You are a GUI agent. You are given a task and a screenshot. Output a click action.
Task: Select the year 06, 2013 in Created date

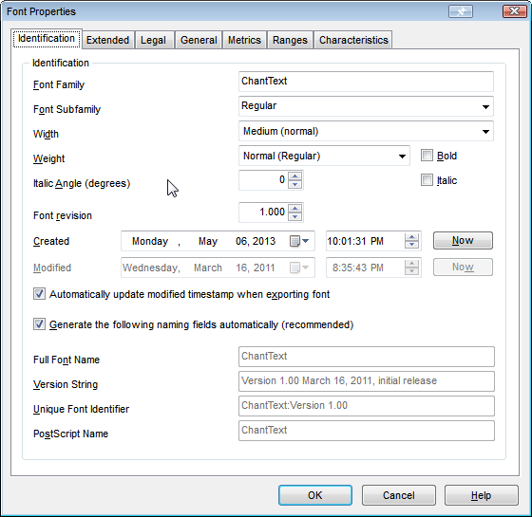pos(256,241)
